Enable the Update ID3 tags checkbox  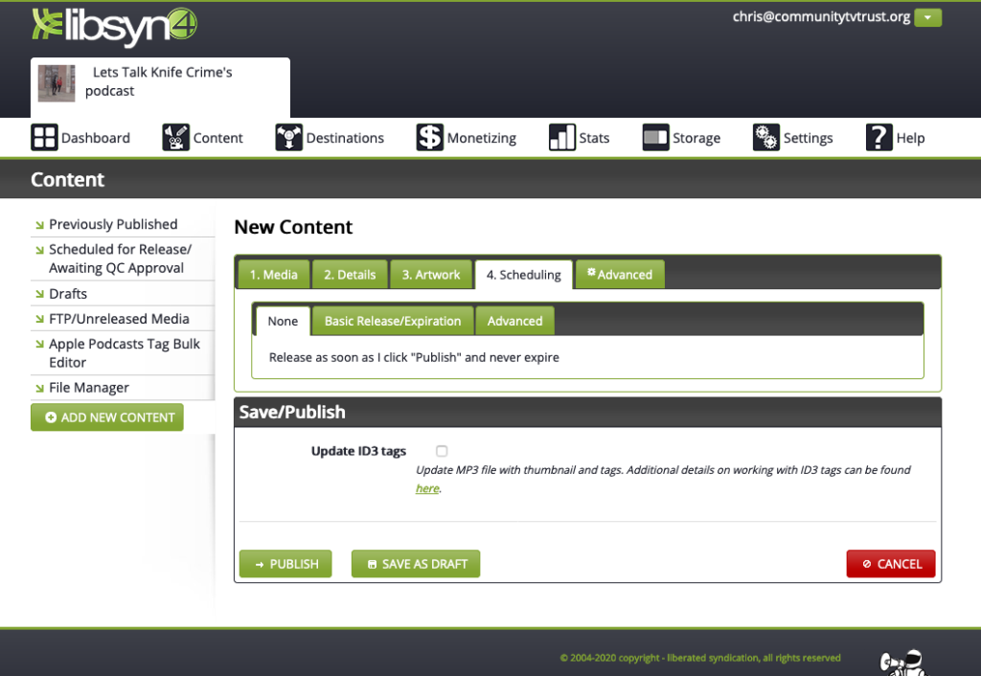[x=442, y=451]
